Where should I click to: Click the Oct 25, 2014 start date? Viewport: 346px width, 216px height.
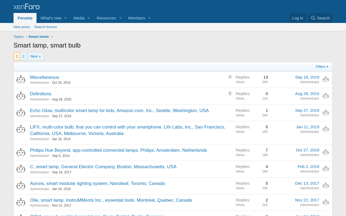61,83
